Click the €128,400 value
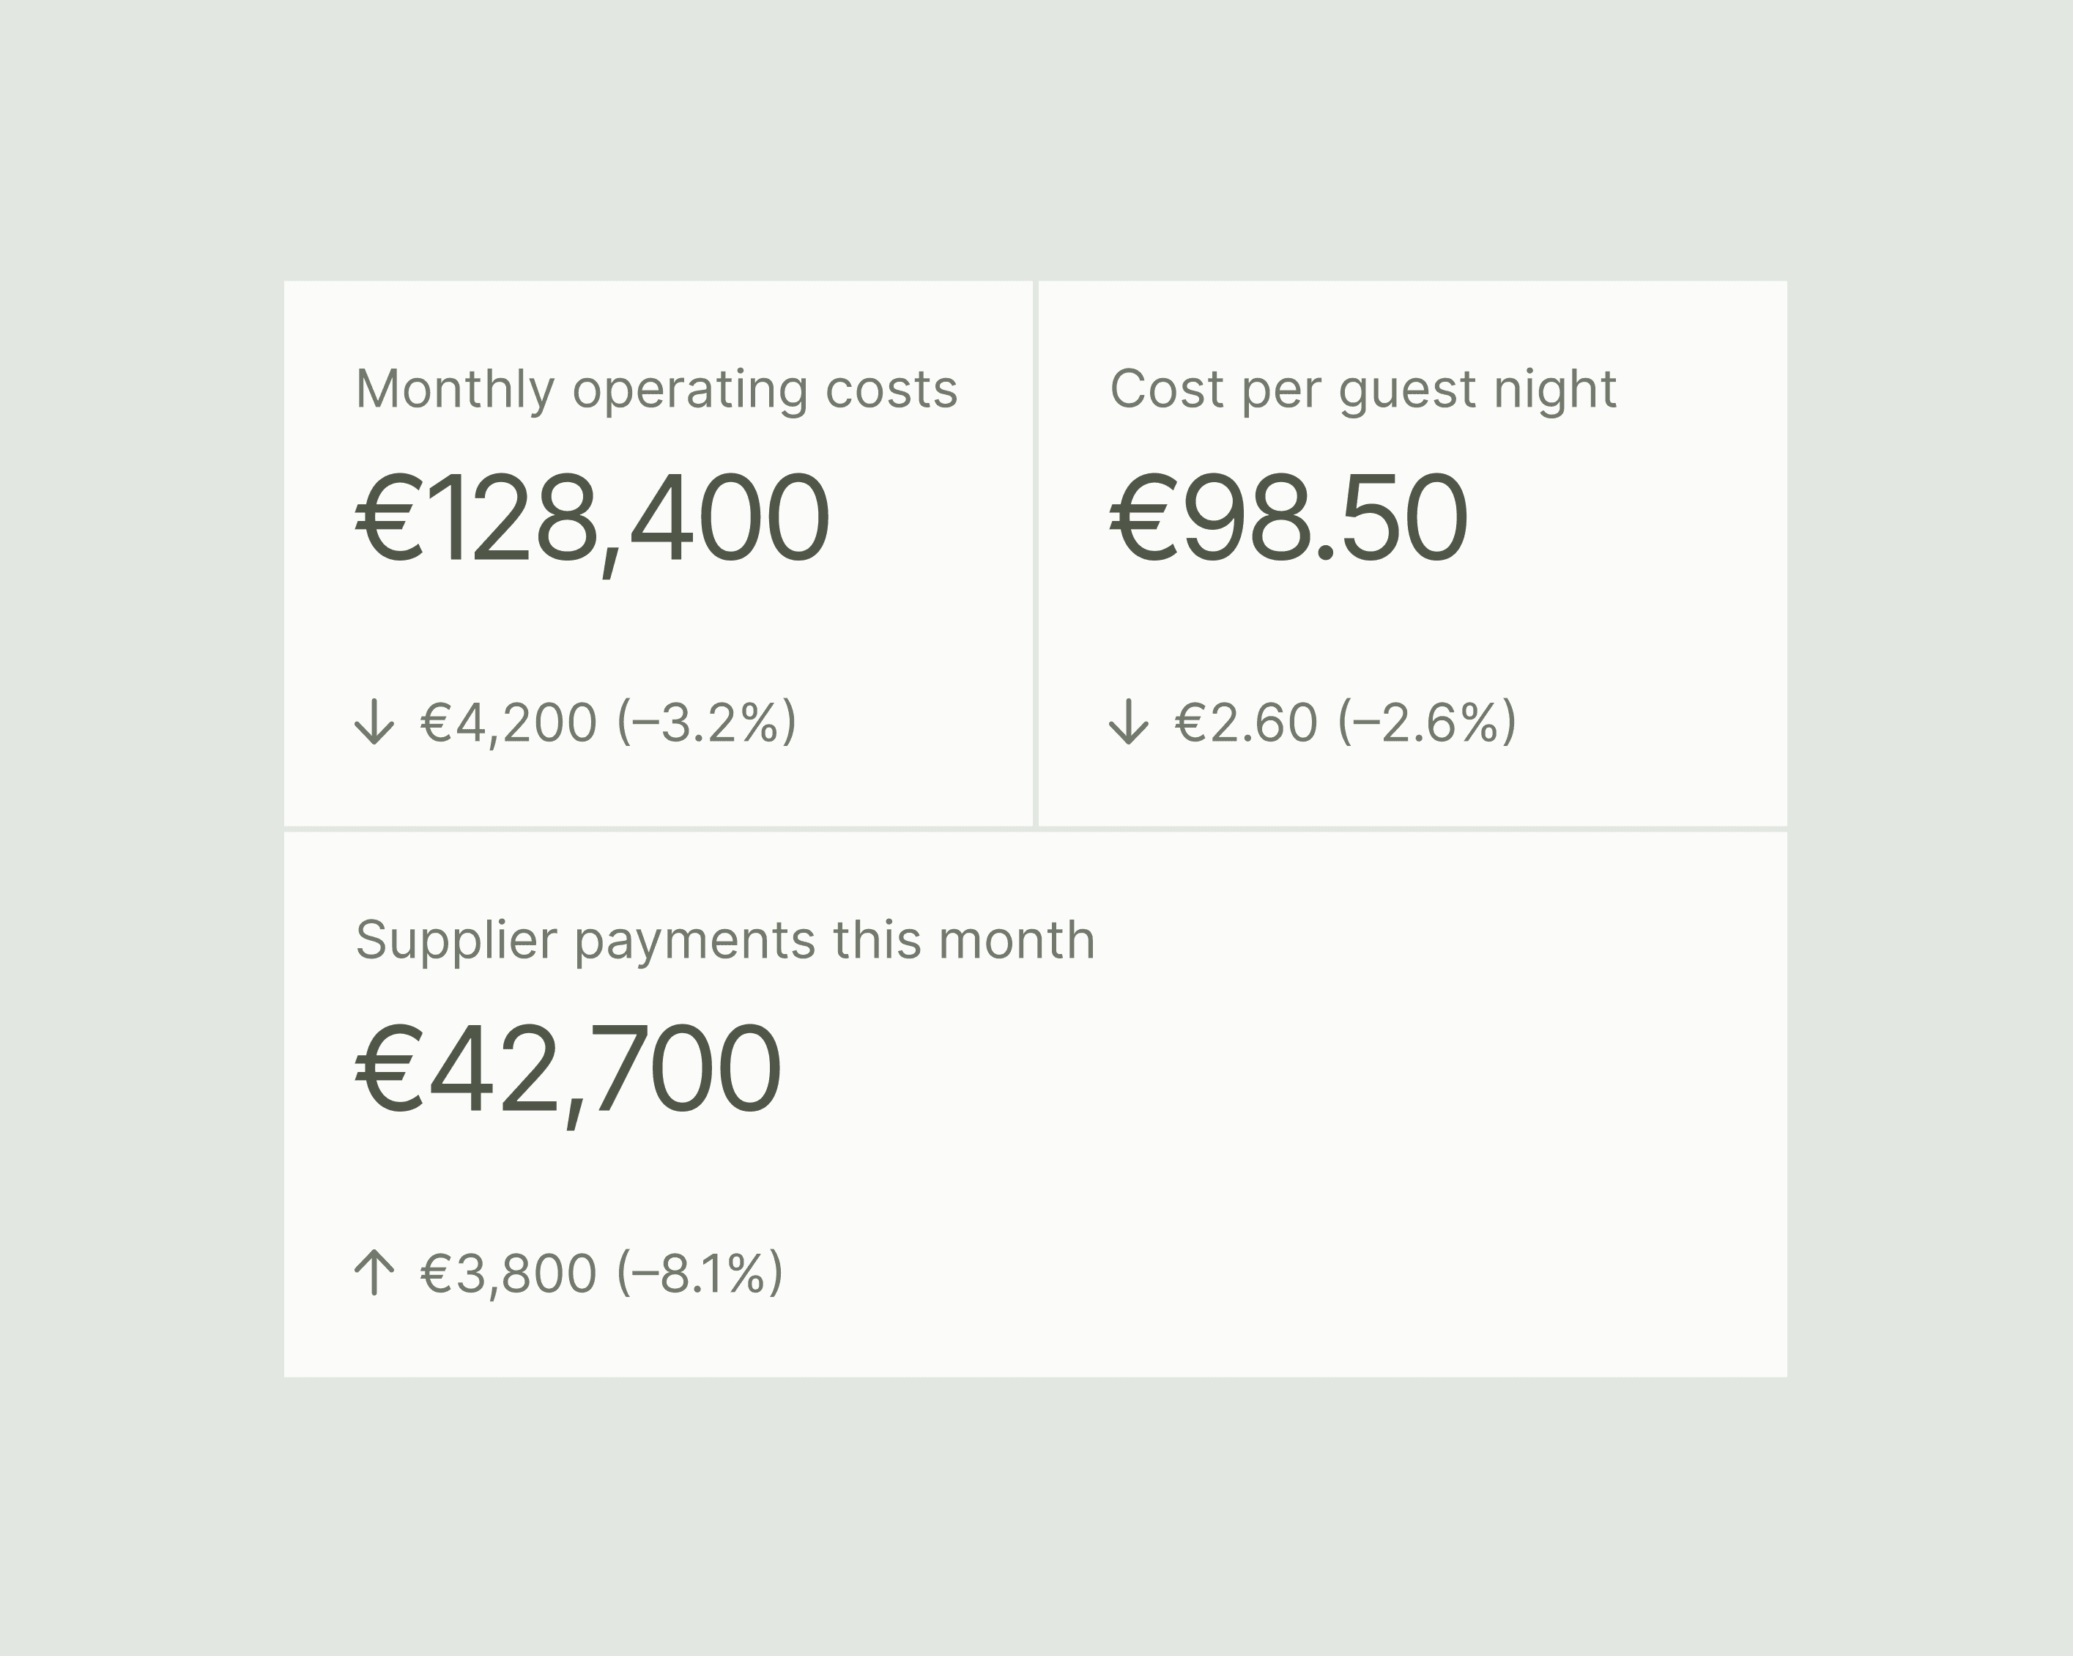Screen dimensions: 2073x1656 [x=593, y=521]
